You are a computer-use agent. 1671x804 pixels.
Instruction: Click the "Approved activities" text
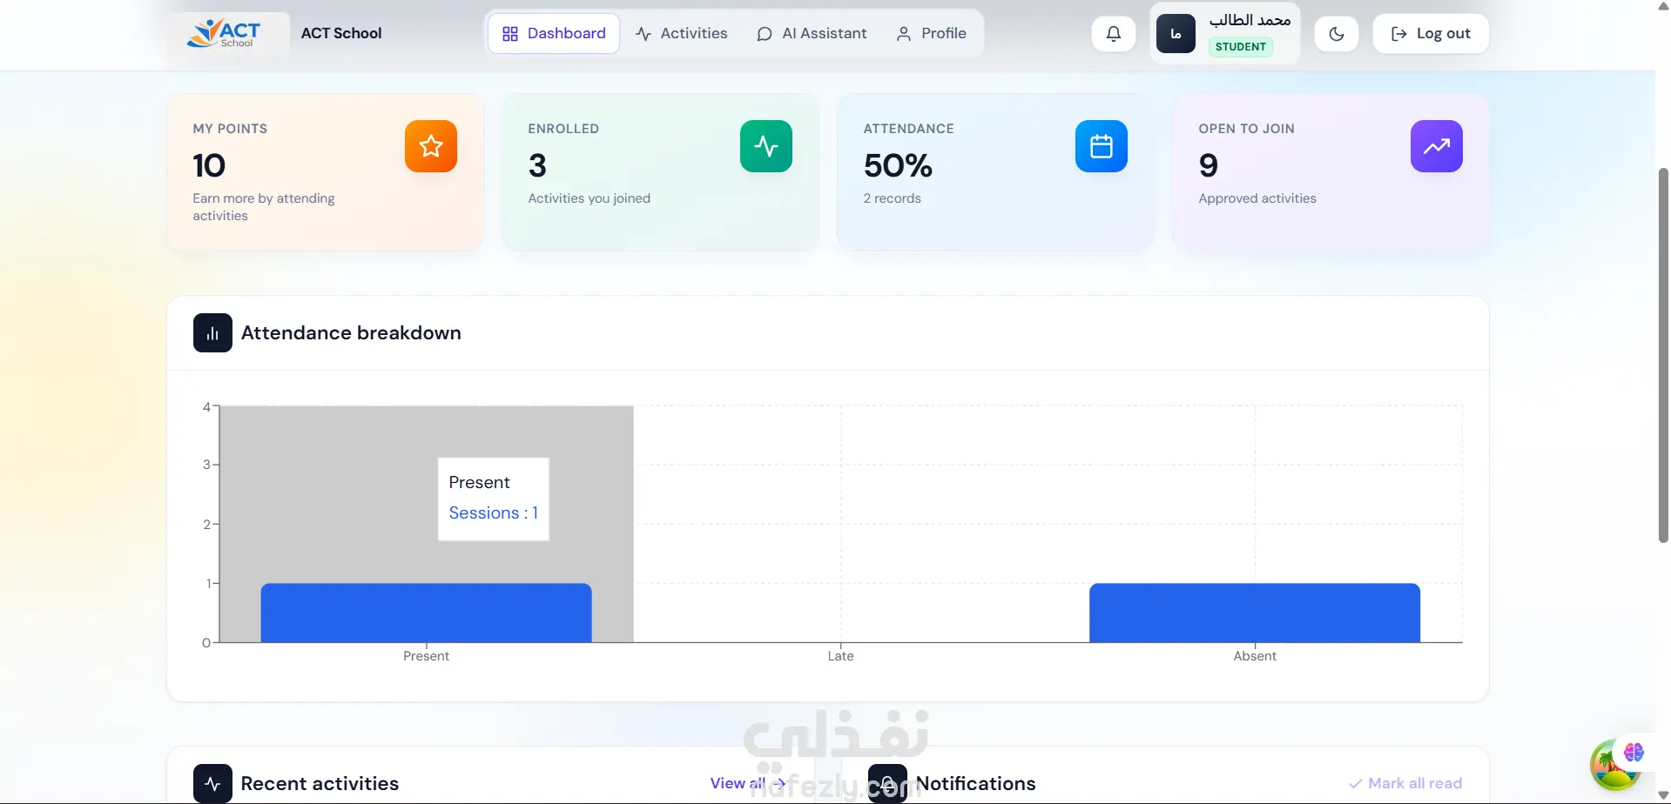pyautogui.click(x=1257, y=198)
